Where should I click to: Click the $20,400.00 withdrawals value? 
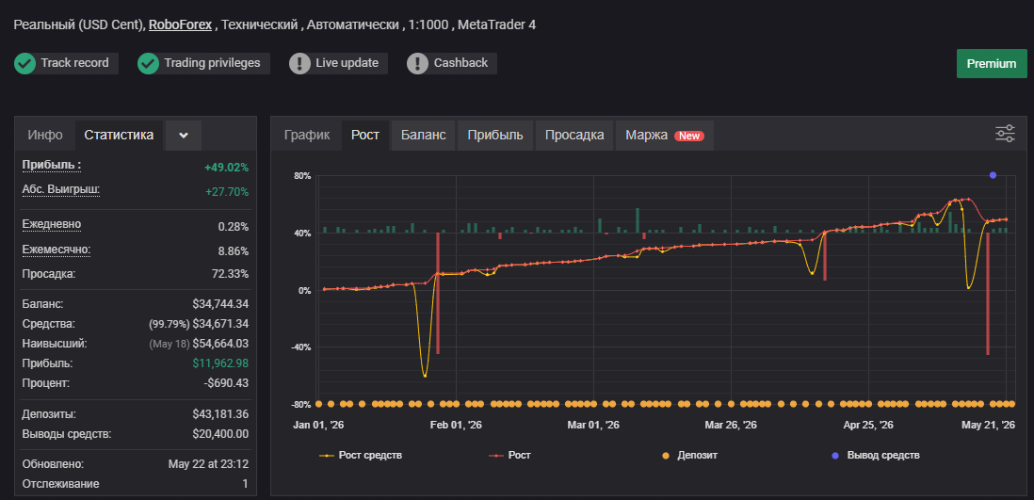click(220, 434)
